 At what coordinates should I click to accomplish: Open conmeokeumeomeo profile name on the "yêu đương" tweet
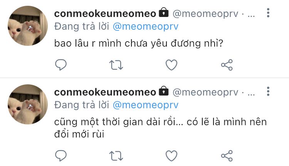pyautogui.click(x=105, y=13)
